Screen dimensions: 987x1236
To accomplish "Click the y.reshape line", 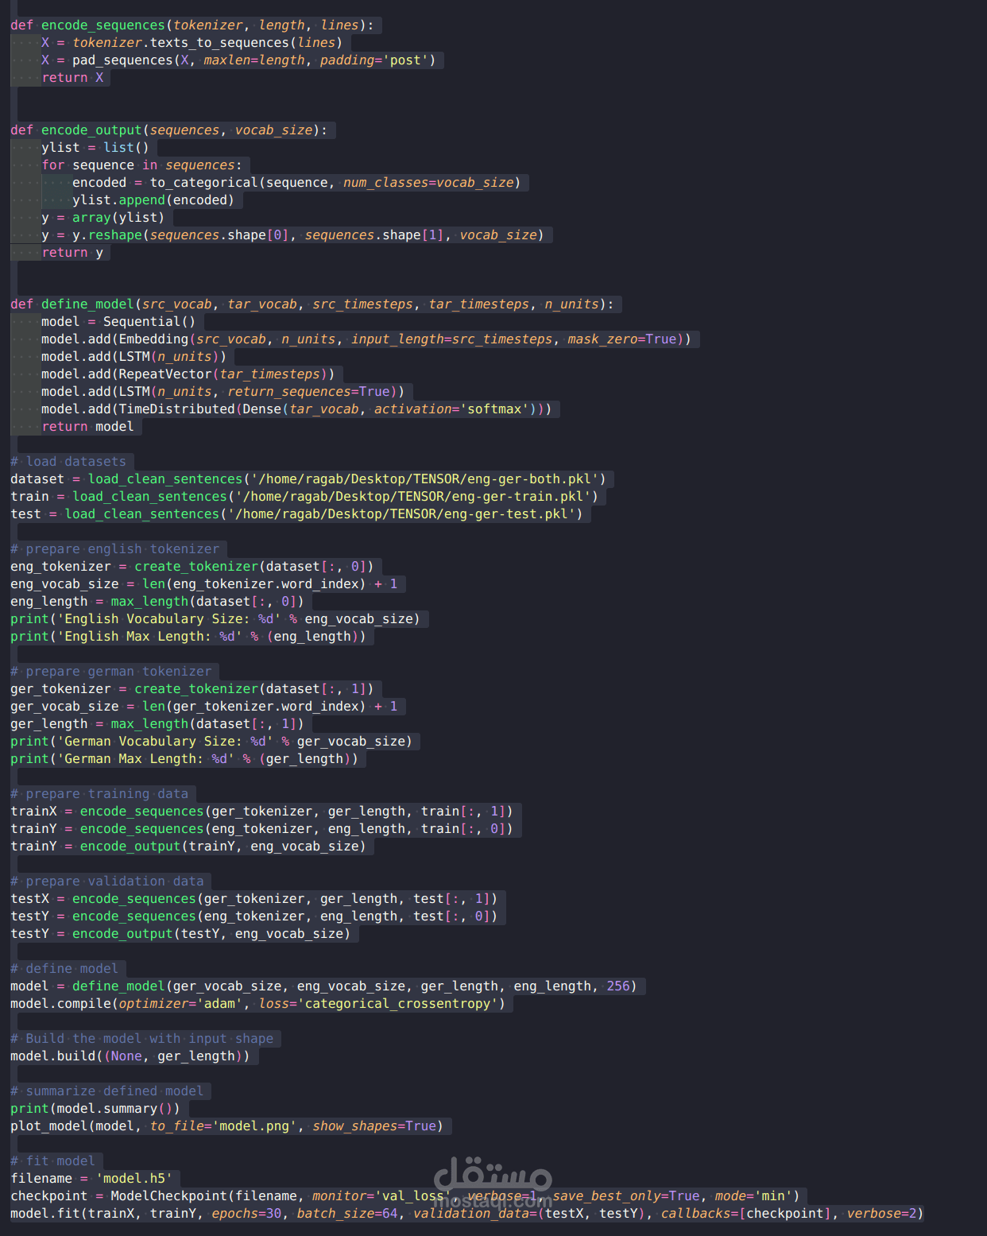I will [292, 235].
